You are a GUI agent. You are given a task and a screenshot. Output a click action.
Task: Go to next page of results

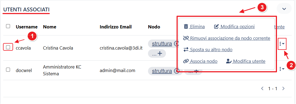click(283, 88)
